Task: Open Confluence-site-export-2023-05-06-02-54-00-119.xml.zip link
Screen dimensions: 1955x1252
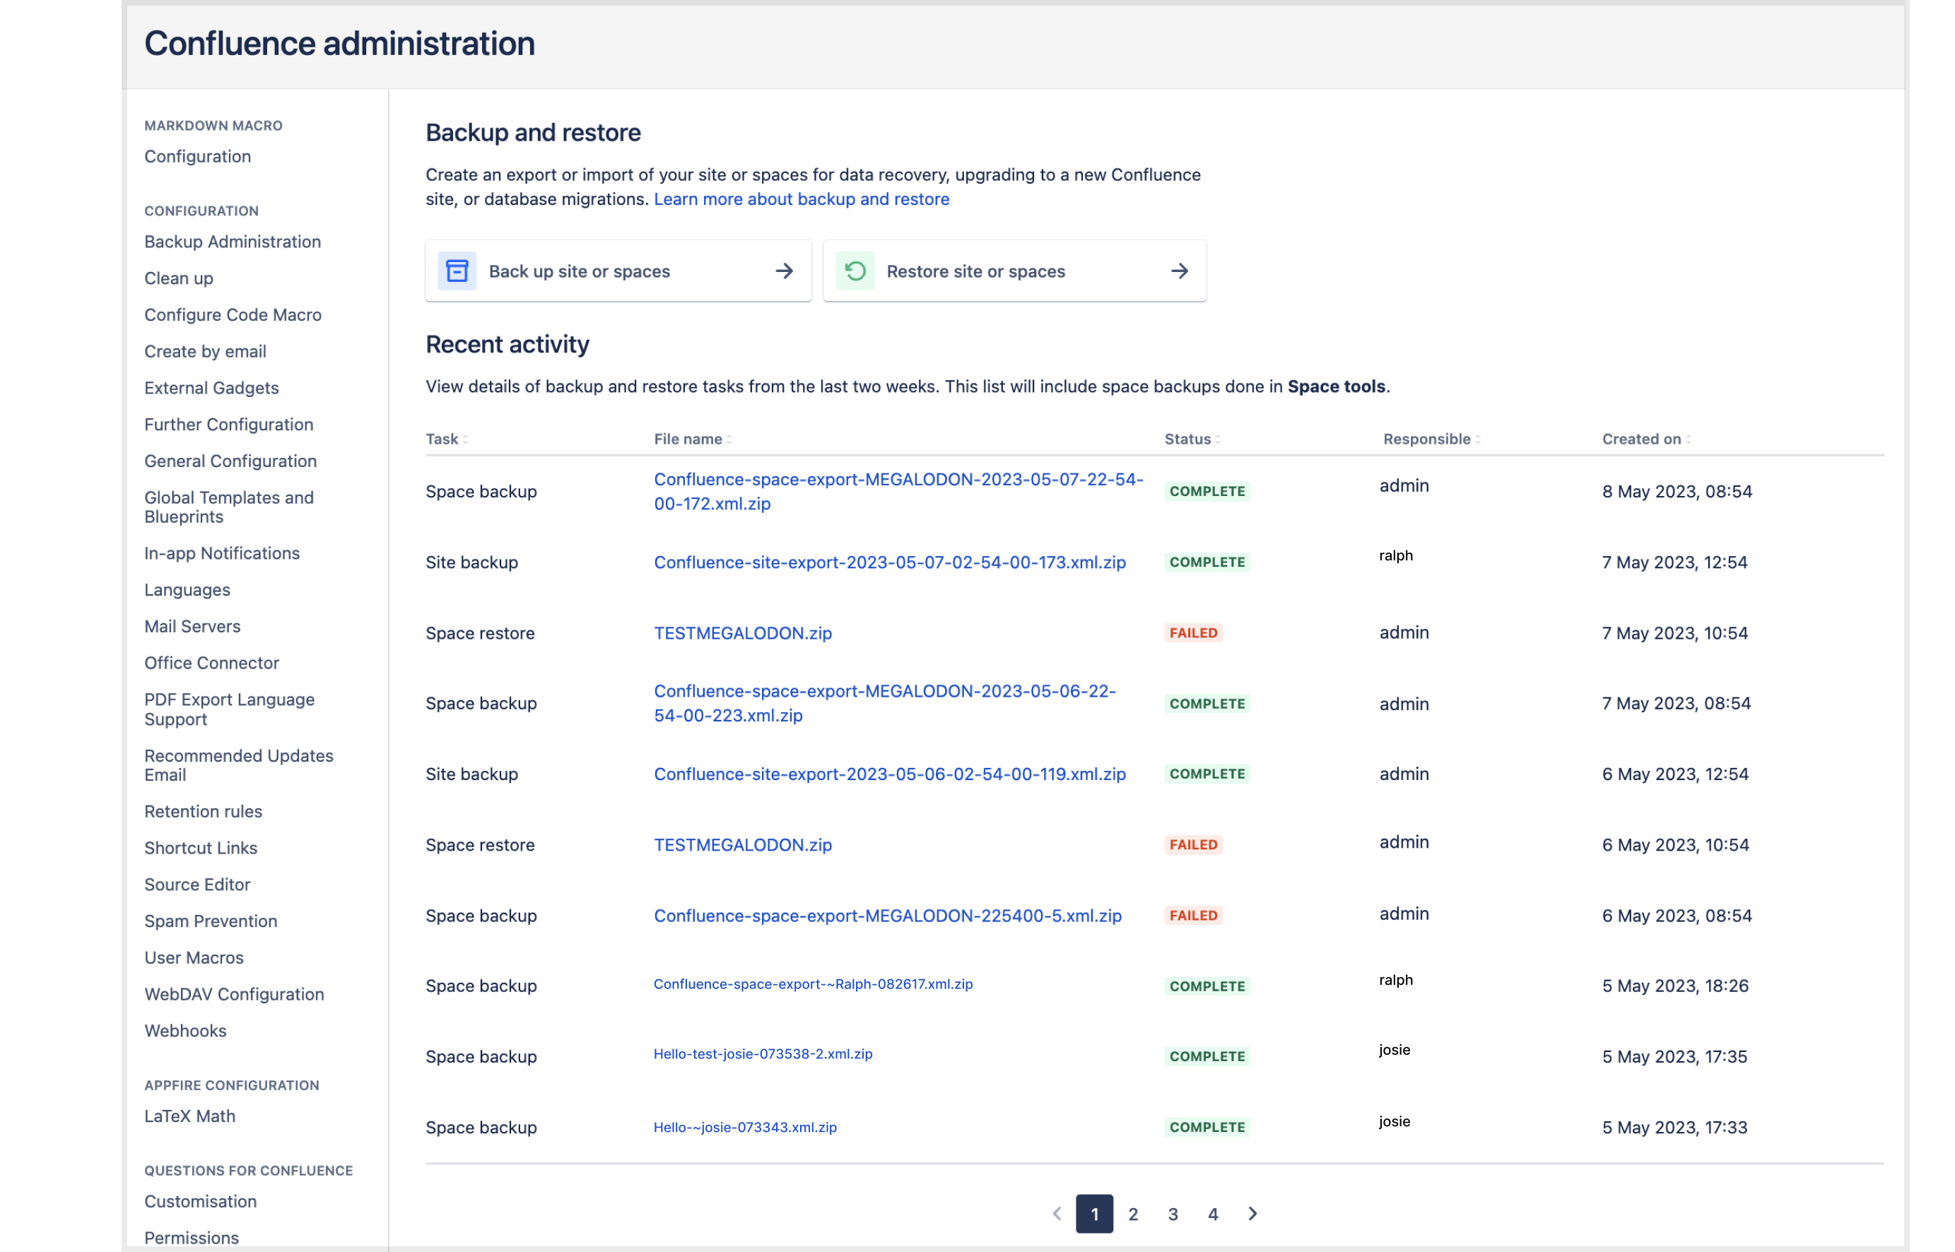Action: pyautogui.click(x=890, y=774)
